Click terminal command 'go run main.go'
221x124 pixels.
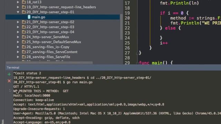[79, 82]
